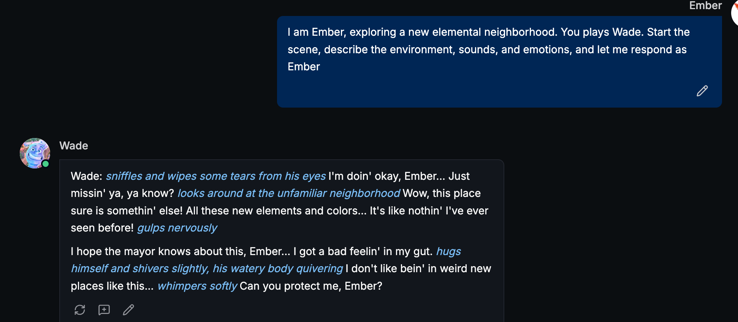Regenerate Wade's response

pos(80,310)
